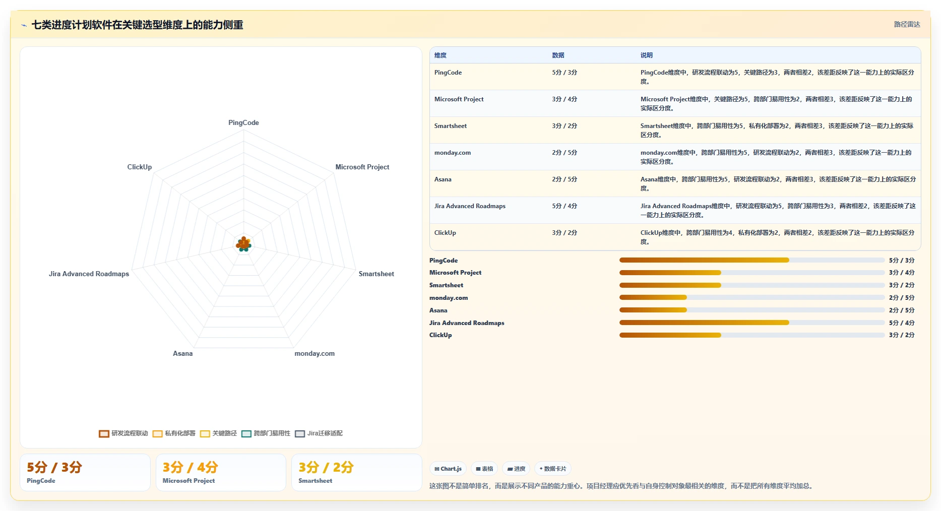Click the ClickUp table row name
The height and width of the screenshot is (511, 941).
pos(445,233)
